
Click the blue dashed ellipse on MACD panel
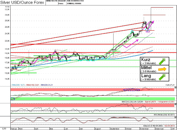pyautogui.click(x=131, y=90)
